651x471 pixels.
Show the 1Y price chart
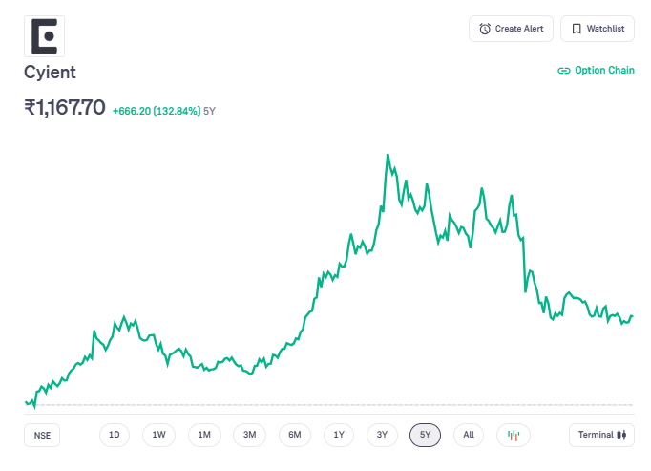pos(339,436)
